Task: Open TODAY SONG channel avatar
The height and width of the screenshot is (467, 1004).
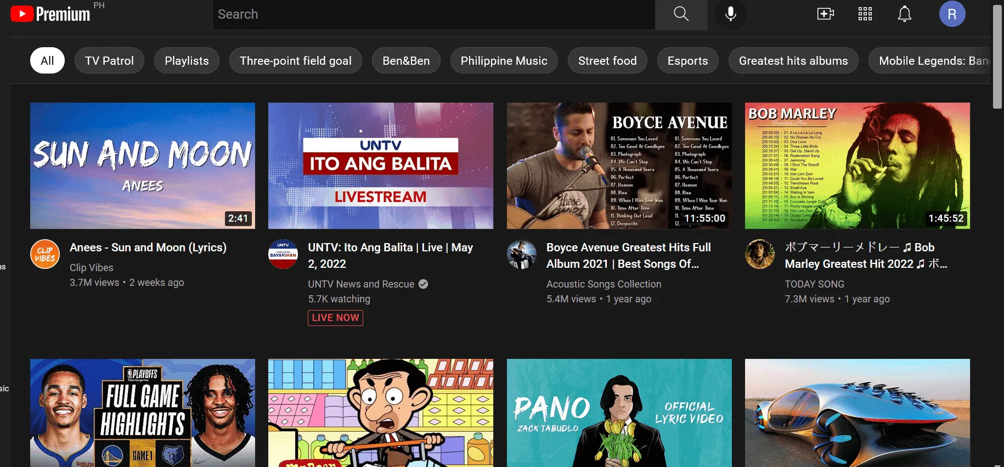Action: click(x=760, y=254)
